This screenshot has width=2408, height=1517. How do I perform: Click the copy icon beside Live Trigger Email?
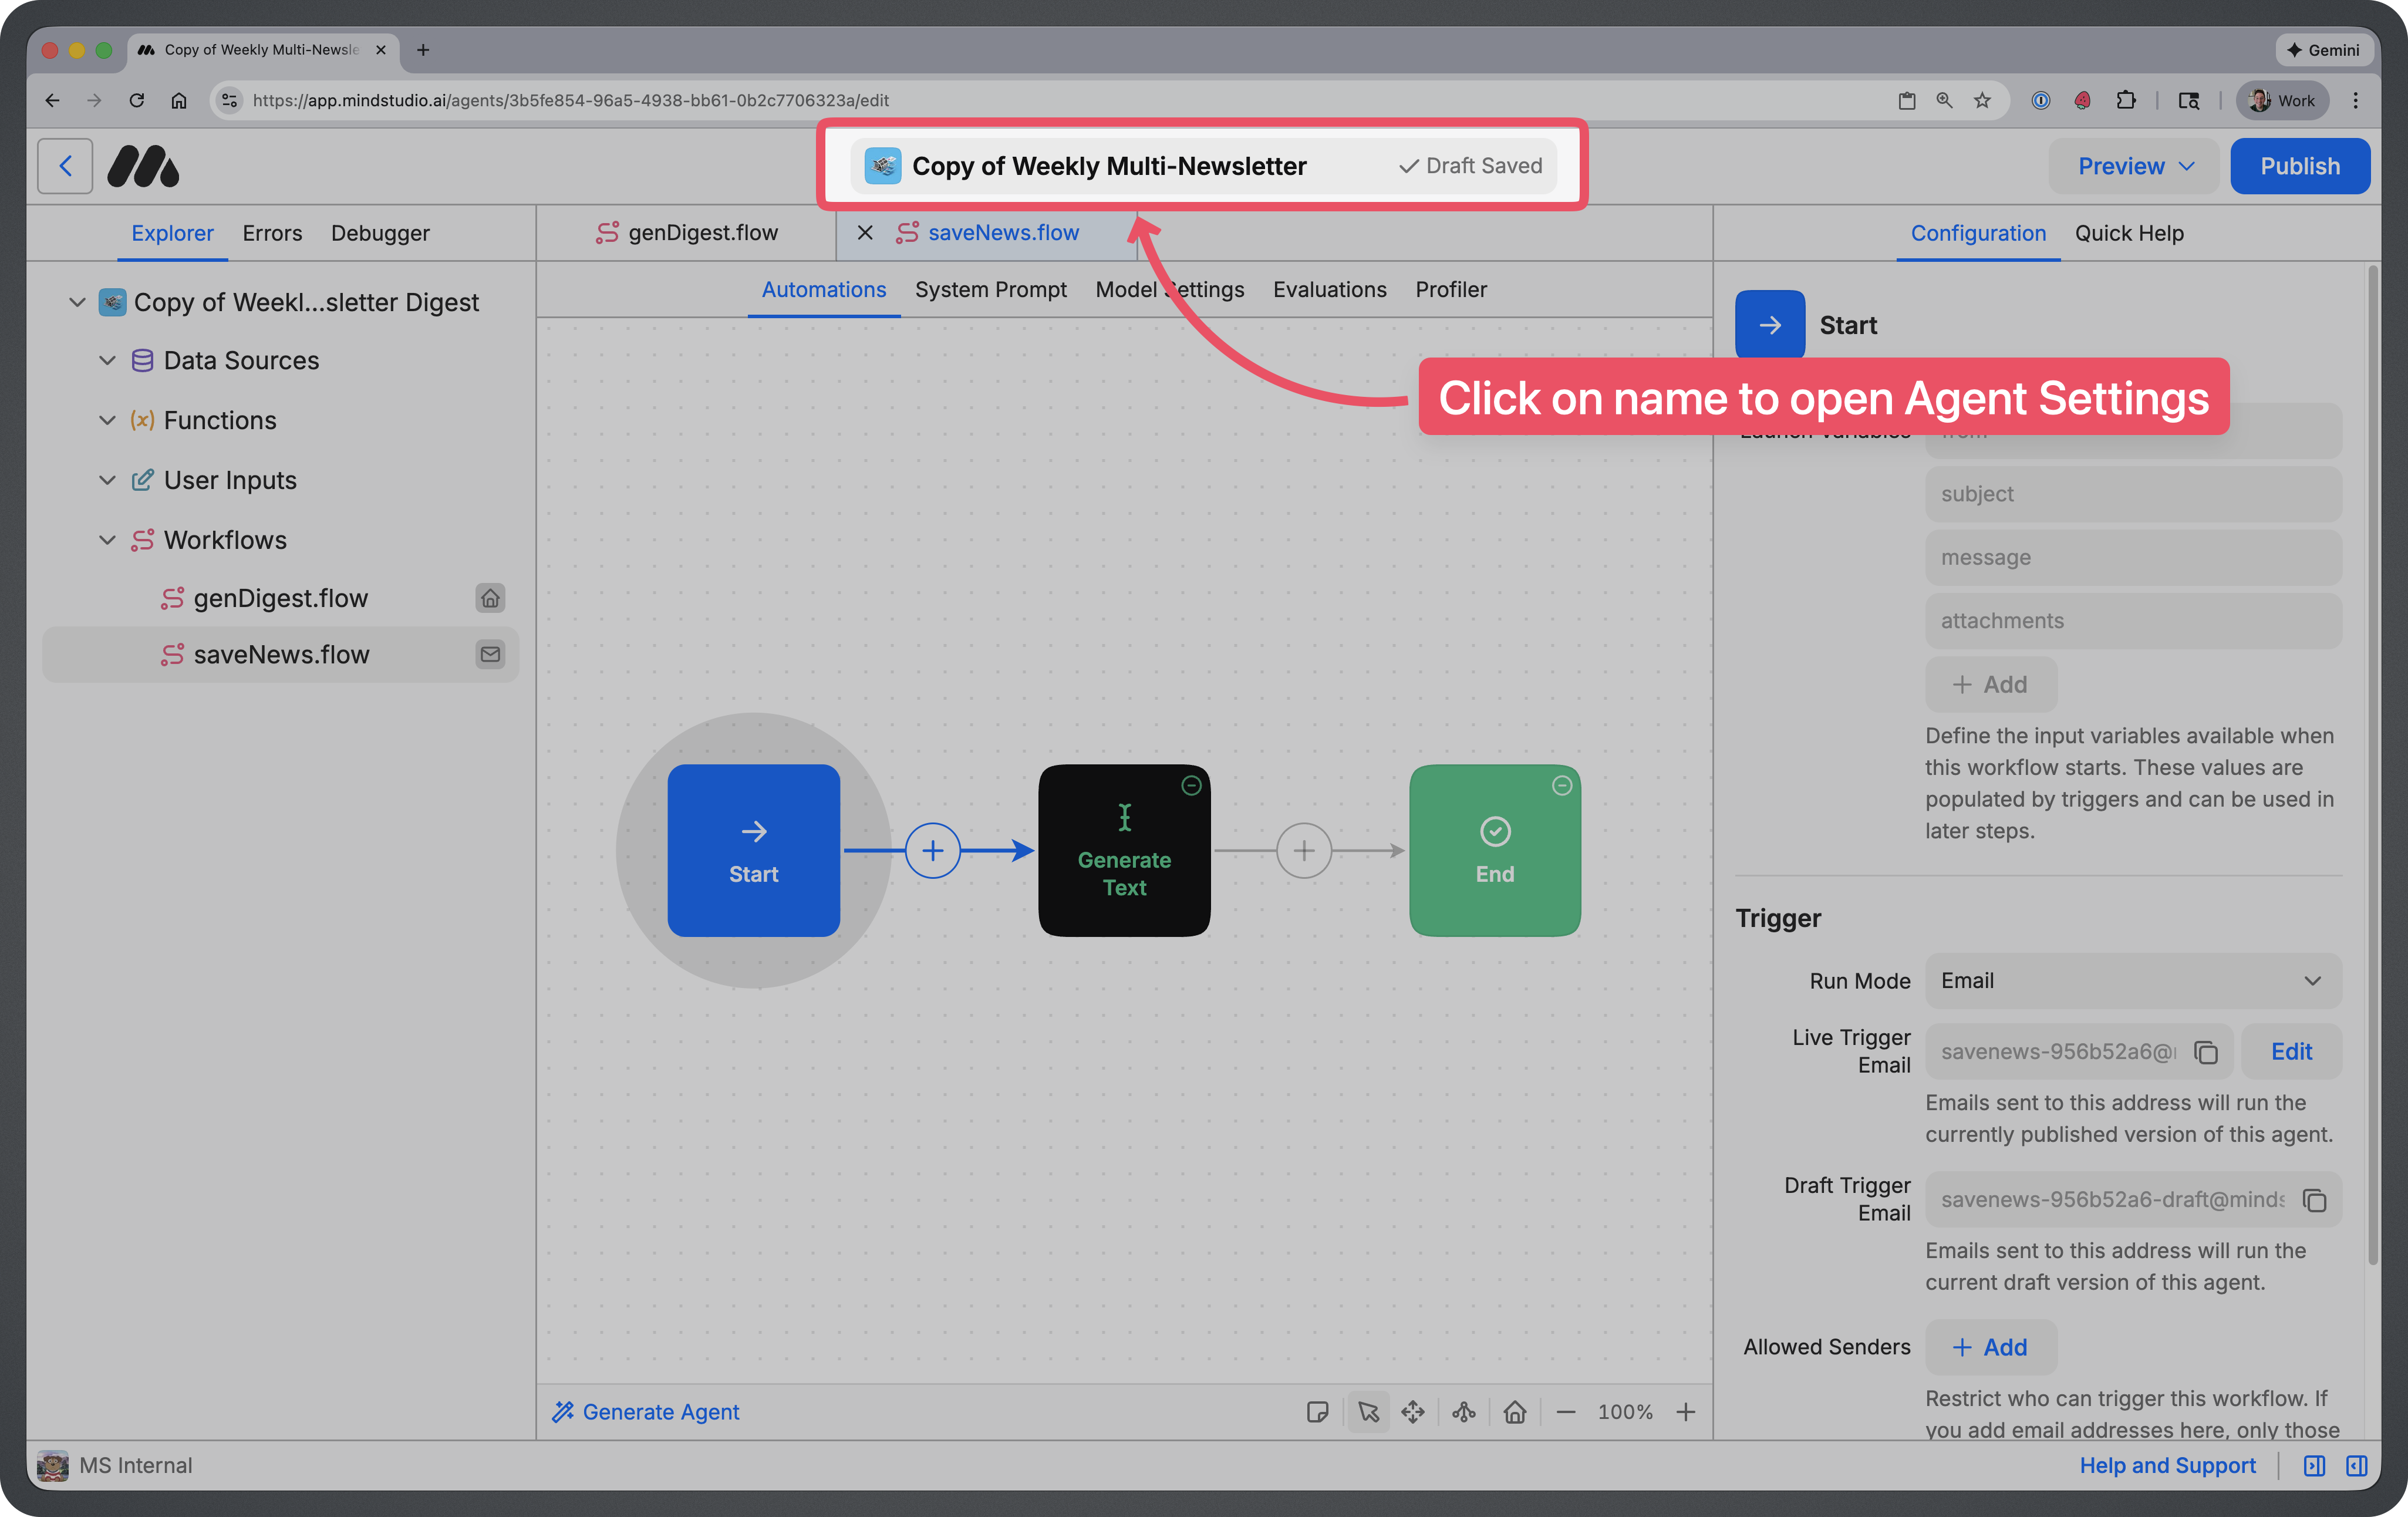tap(2207, 1051)
